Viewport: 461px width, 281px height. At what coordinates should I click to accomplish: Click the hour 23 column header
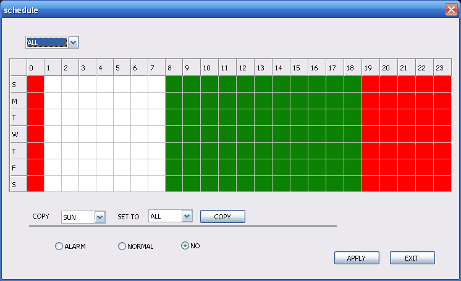pyautogui.click(x=442, y=67)
